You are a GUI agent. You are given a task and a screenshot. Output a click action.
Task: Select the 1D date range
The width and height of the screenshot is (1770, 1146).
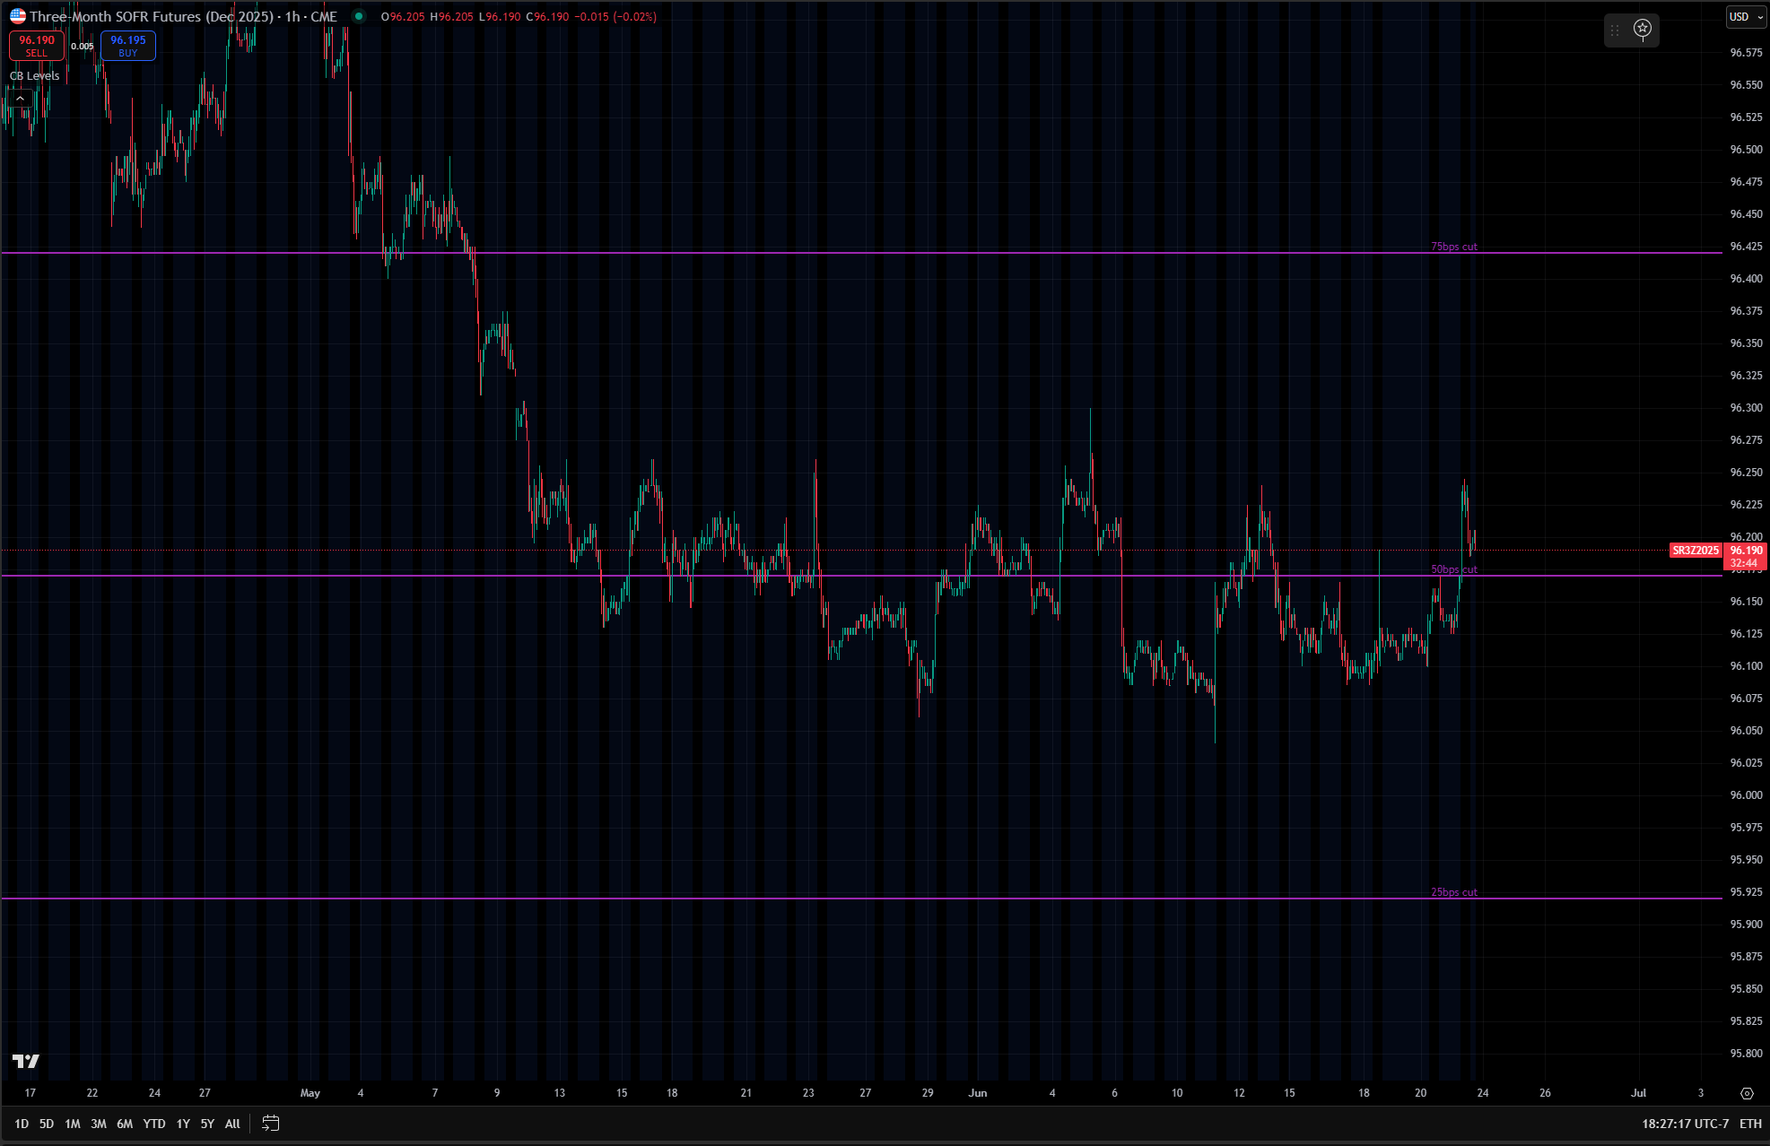tap(22, 1124)
